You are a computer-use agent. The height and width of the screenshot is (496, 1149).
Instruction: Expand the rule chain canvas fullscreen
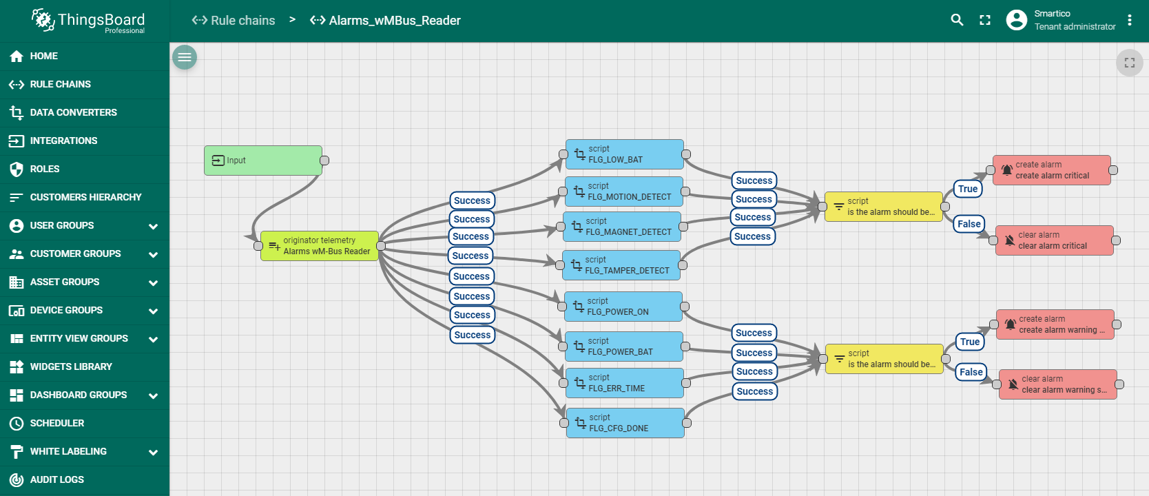(x=1129, y=63)
